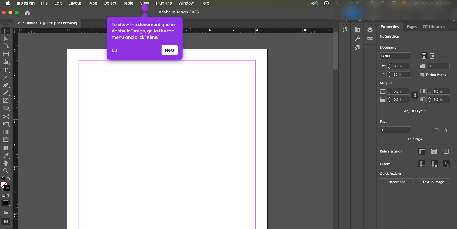Open the View menu

click(145, 3)
